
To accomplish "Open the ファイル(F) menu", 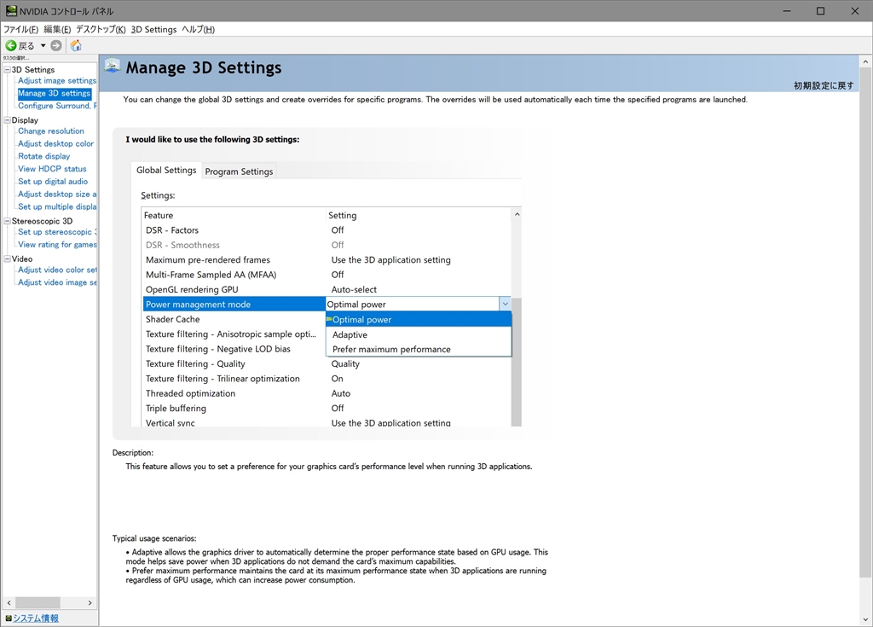I will coord(21,30).
